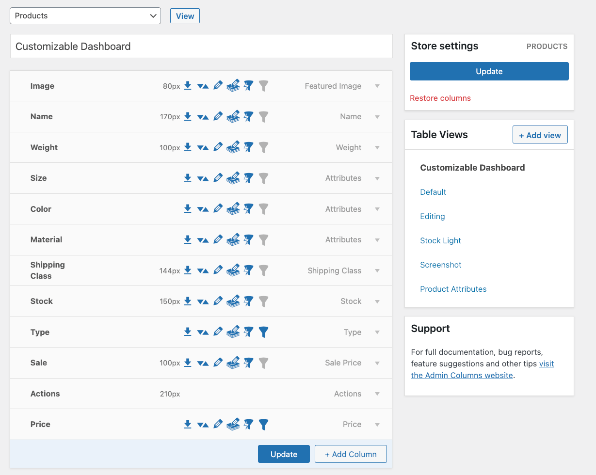Toggle the sorting pin on Material column

[248, 239]
